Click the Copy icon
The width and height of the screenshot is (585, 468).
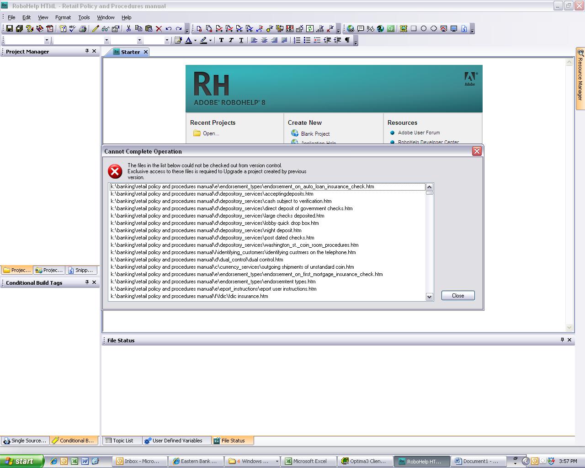[138, 28]
